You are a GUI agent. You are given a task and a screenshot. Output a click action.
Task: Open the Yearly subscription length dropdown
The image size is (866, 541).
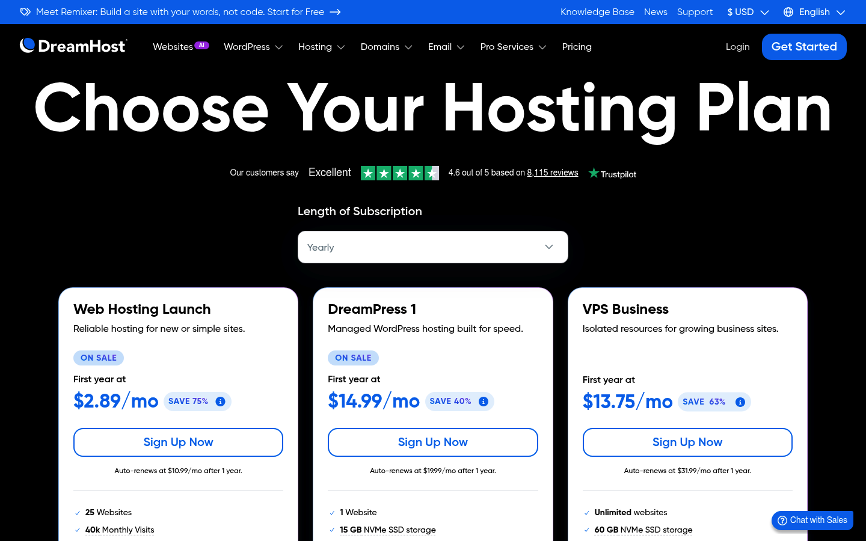tap(433, 247)
